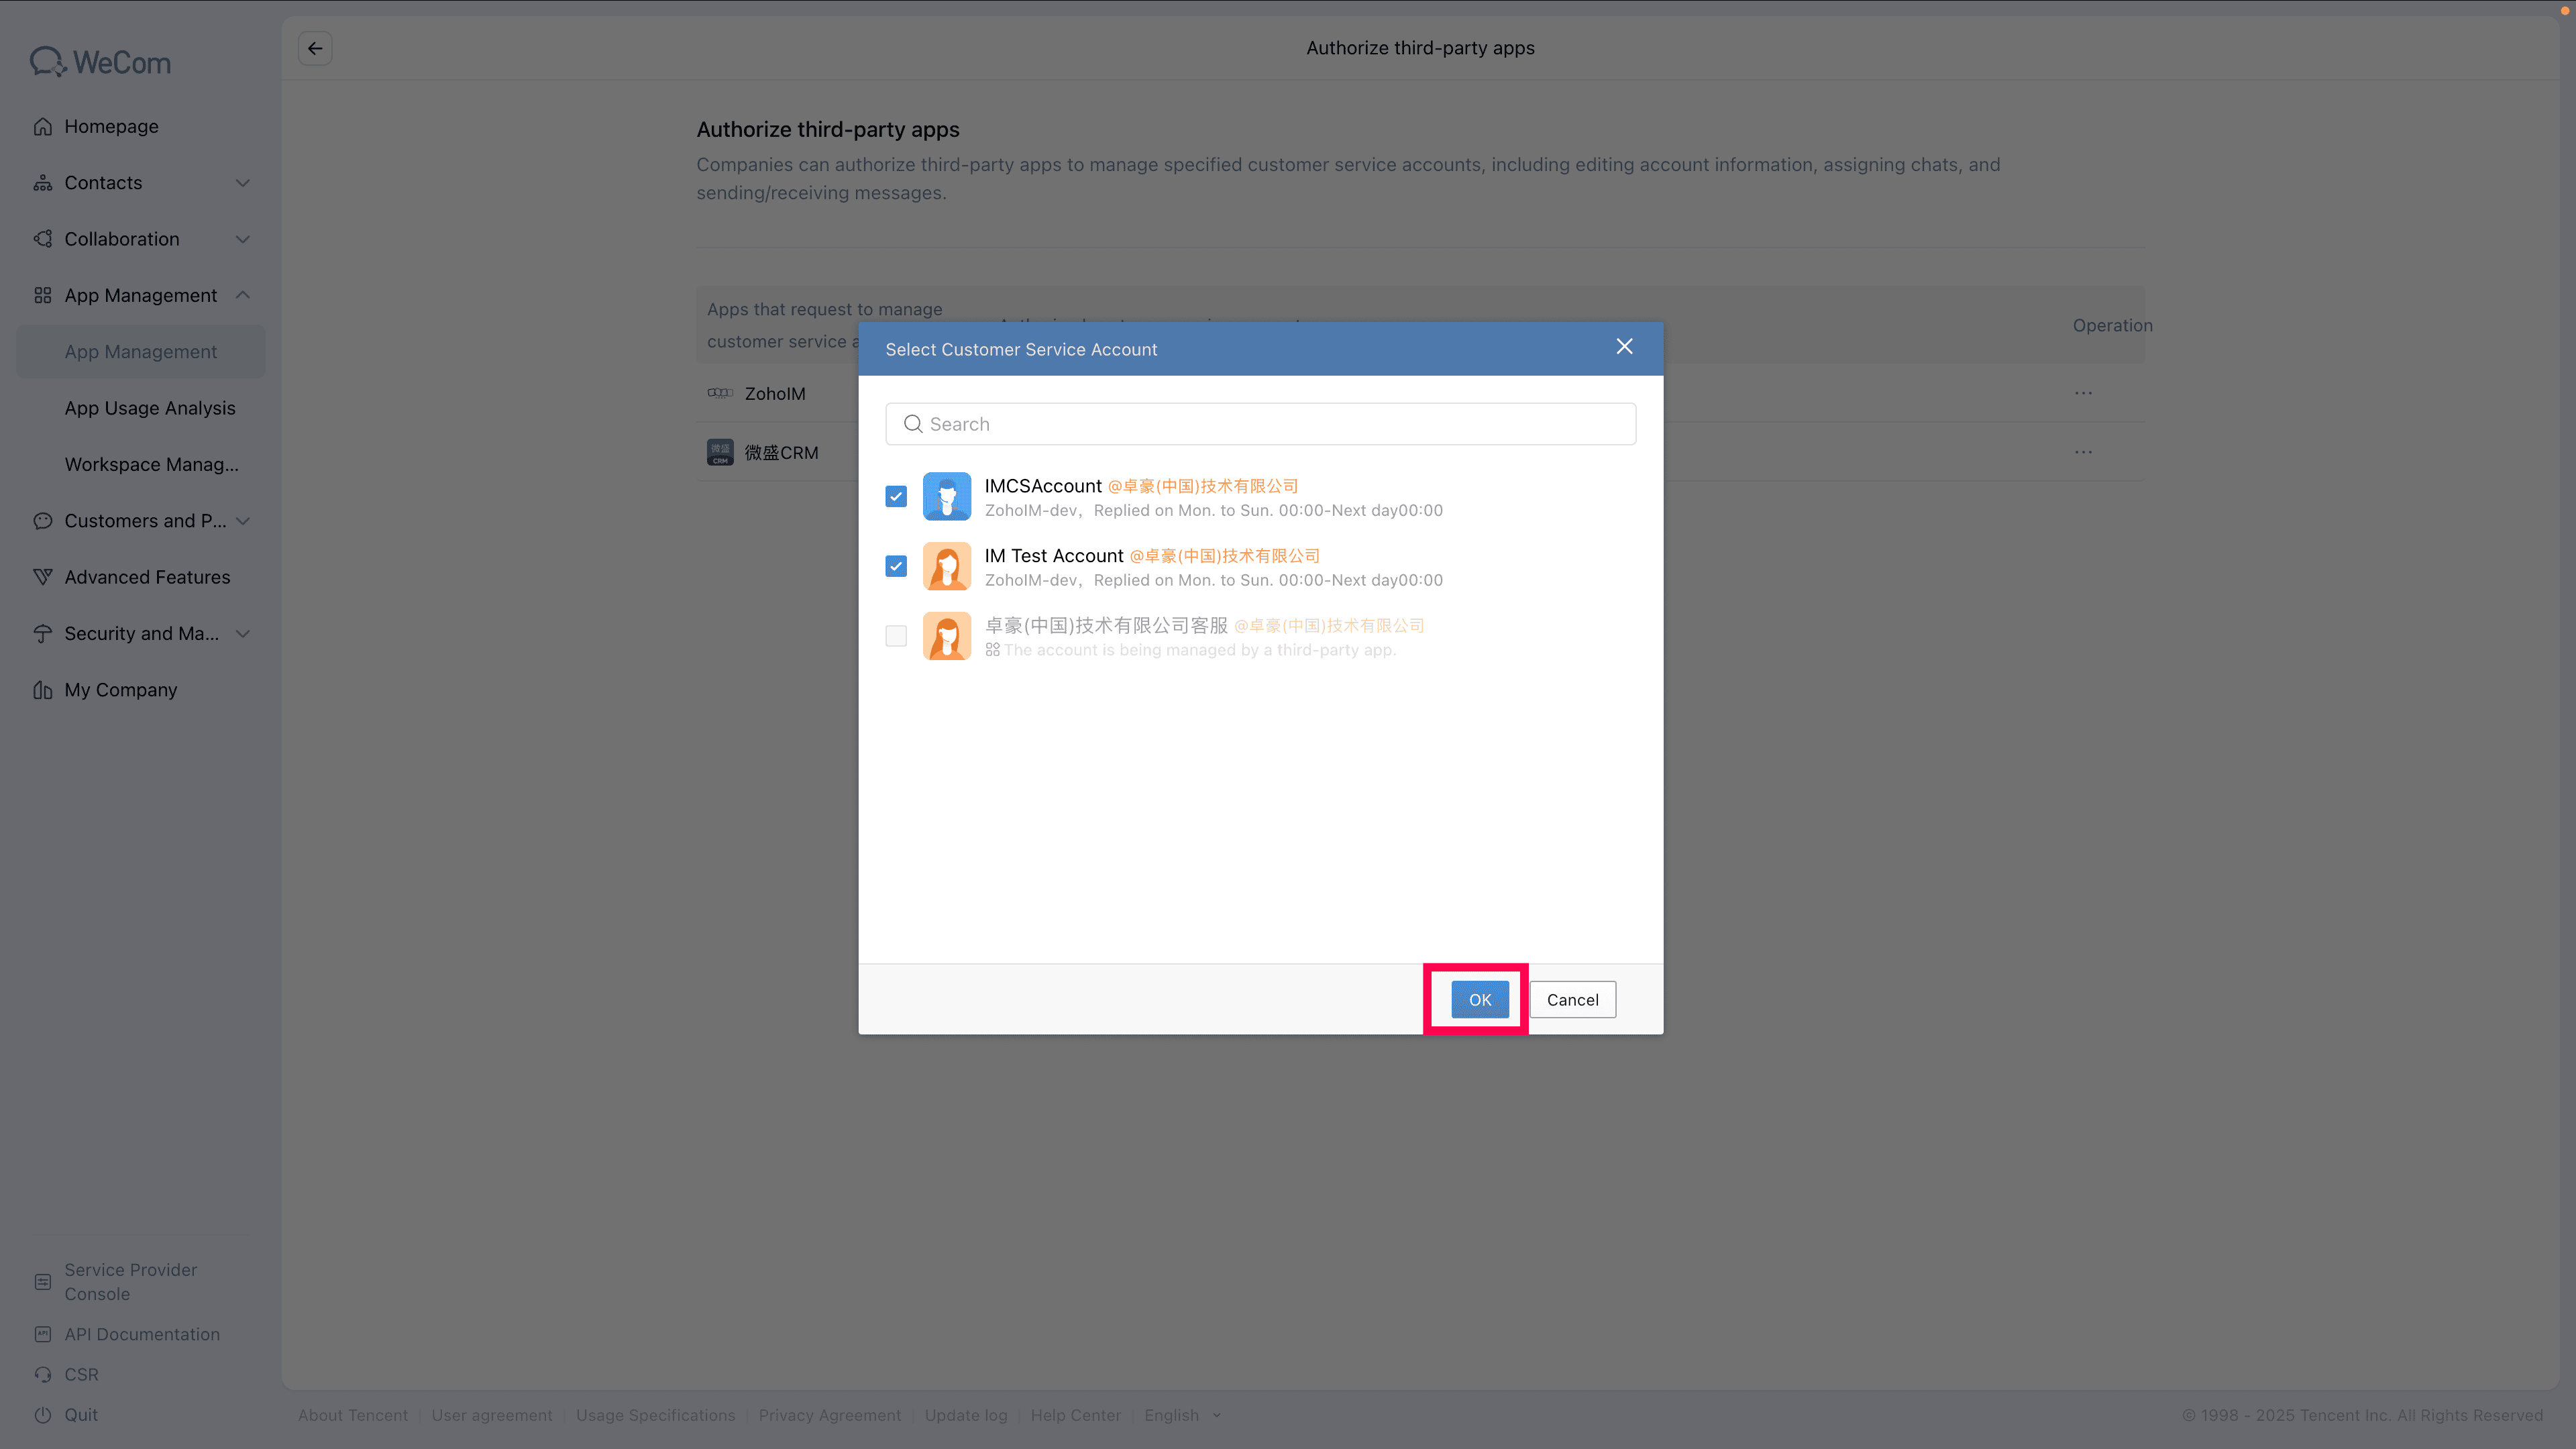2576x1449 pixels.
Task: Open CSR headset icon
Action: (x=42, y=1375)
